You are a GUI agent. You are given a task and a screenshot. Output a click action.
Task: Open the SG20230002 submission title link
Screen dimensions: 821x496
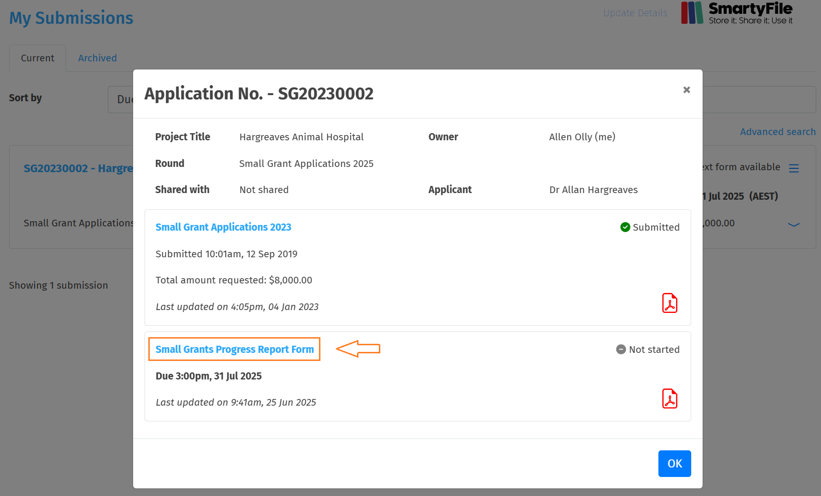(x=78, y=168)
